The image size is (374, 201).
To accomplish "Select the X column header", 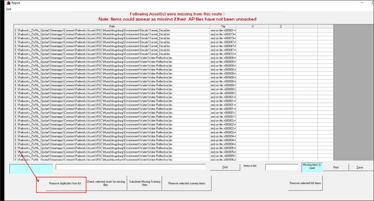I will 252,26.
